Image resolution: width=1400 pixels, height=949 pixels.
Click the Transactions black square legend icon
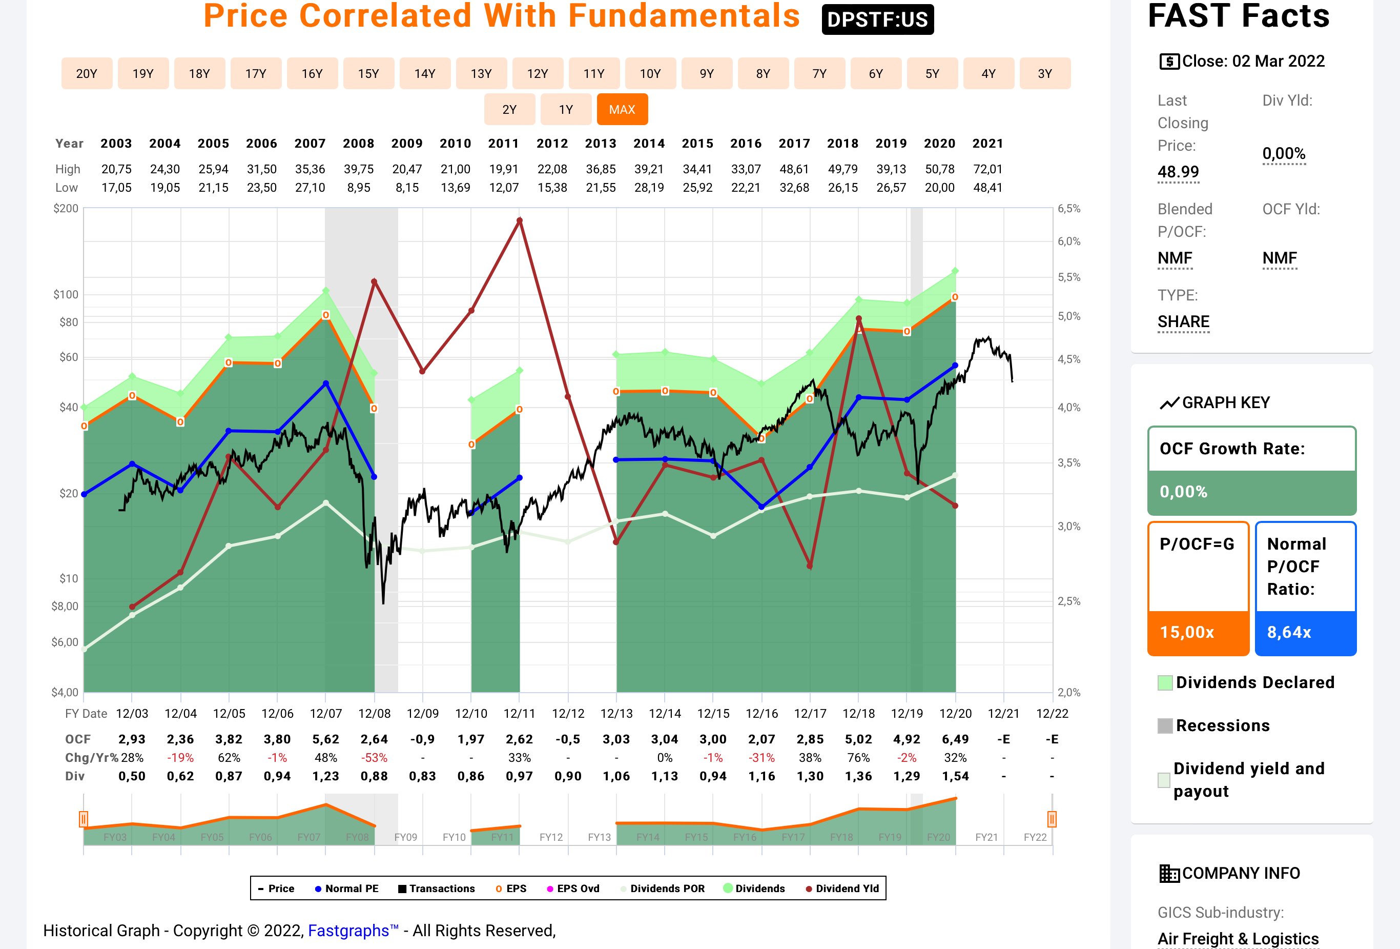pyautogui.click(x=402, y=889)
